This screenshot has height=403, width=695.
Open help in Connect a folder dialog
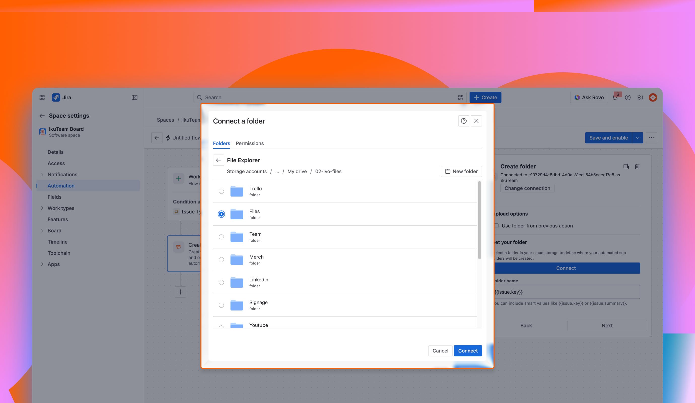[464, 121]
